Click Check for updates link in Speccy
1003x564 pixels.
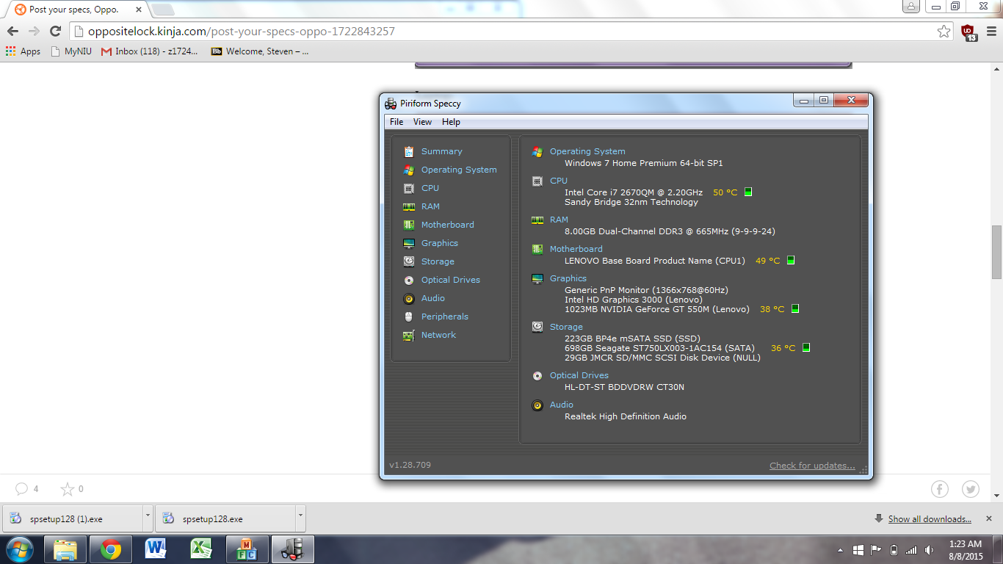coord(812,466)
